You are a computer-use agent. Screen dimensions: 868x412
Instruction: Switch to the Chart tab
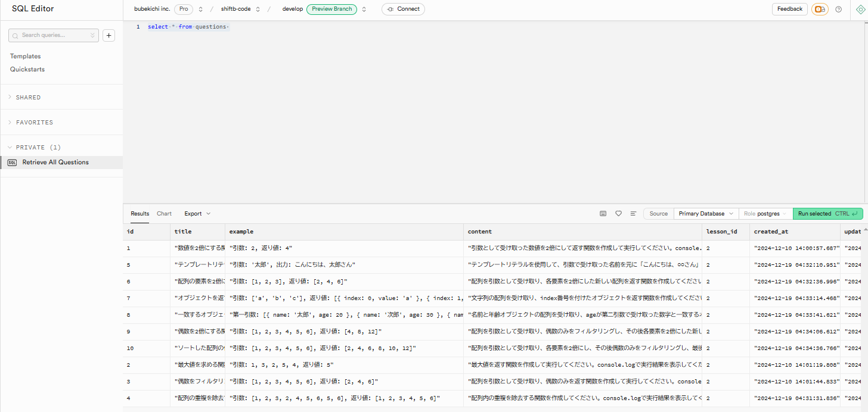pos(164,214)
